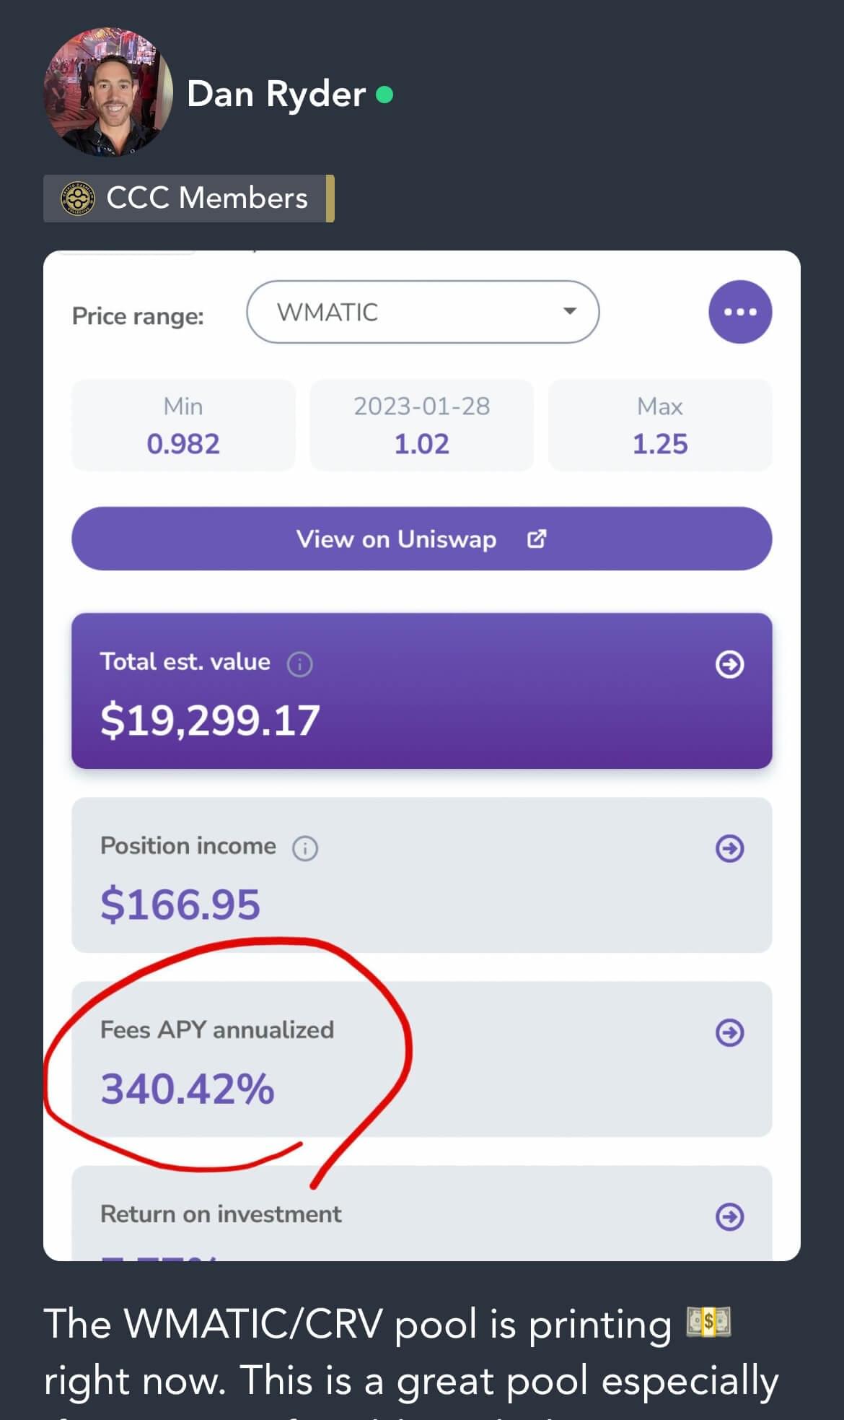Click the CCC Members badge logo

tap(77, 198)
